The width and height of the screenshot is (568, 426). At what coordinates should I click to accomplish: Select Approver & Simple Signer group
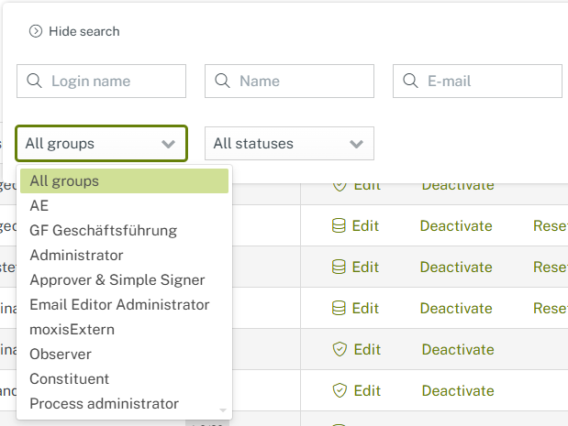coord(117,280)
